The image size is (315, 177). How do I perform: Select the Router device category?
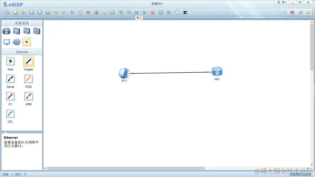[7, 31]
